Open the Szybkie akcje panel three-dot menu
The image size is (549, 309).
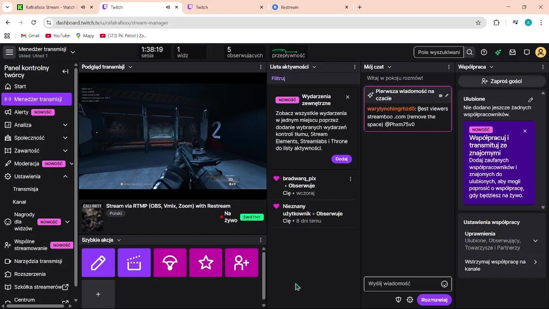pyautogui.click(x=261, y=240)
